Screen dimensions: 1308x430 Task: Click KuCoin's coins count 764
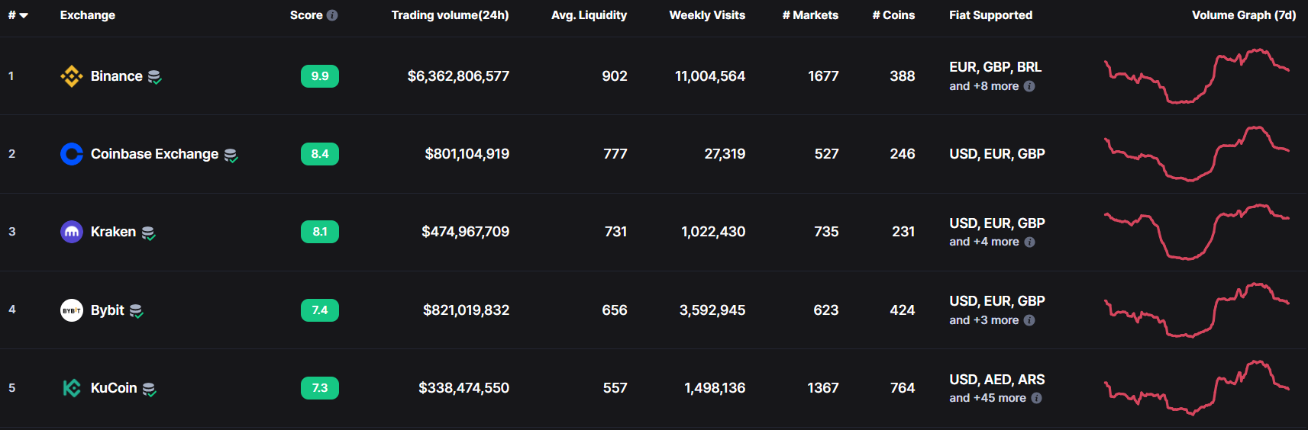click(903, 388)
